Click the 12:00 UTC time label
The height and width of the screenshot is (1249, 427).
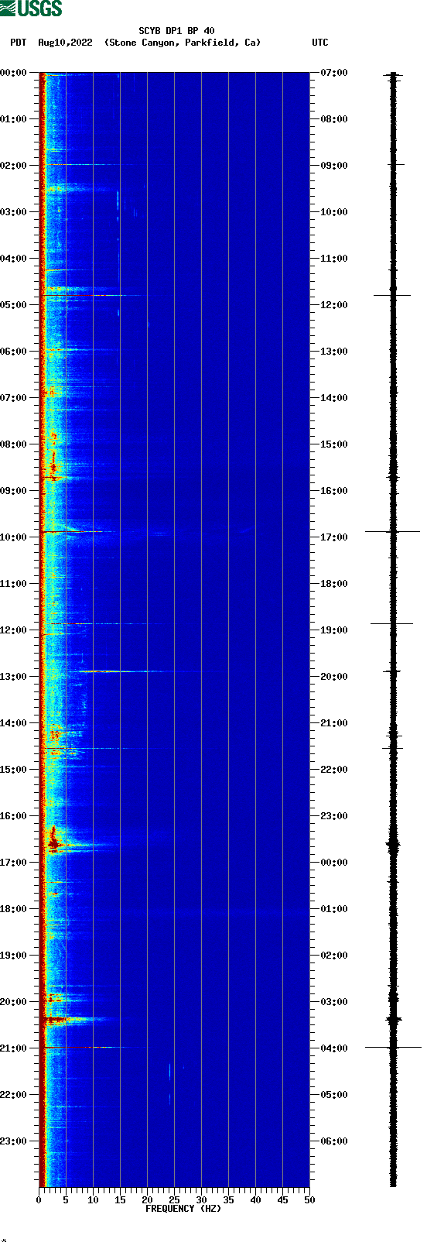pyautogui.click(x=334, y=305)
